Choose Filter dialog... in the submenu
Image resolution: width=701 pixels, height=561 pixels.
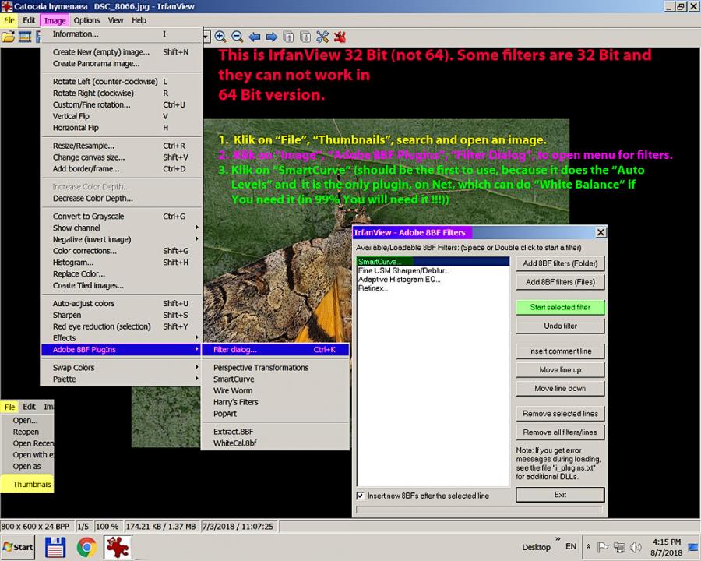click(x=275, y=350)
